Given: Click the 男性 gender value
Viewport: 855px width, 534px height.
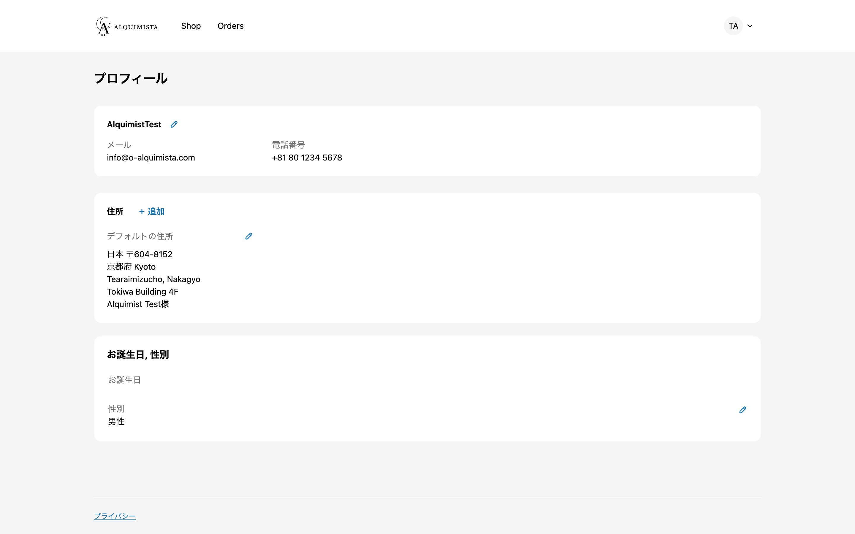Looking at the screenshot, I should (x=116, y=421).
